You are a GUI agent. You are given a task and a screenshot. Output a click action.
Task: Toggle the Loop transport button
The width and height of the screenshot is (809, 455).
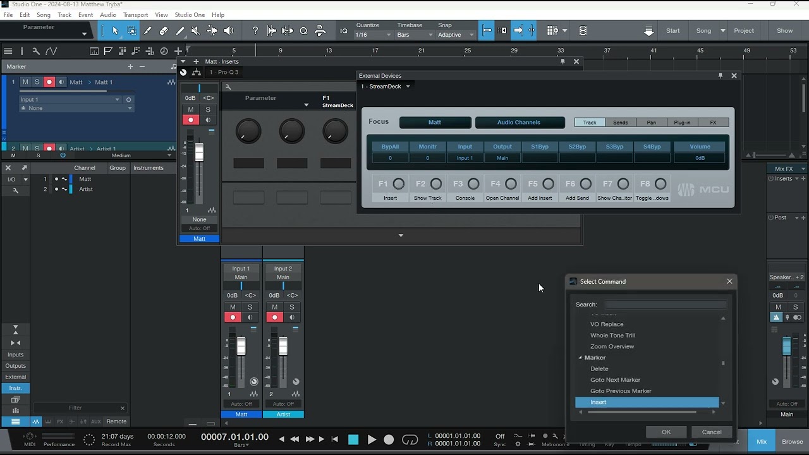tap(410, 439)
